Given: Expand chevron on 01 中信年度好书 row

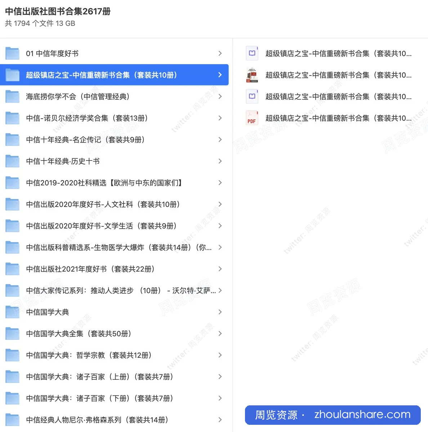Looking at the screenshot, I should 220,53.
